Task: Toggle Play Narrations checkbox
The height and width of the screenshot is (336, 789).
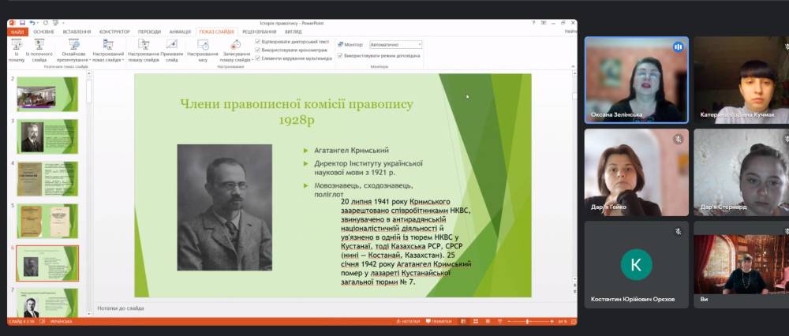Action: (x=259, y=41)
